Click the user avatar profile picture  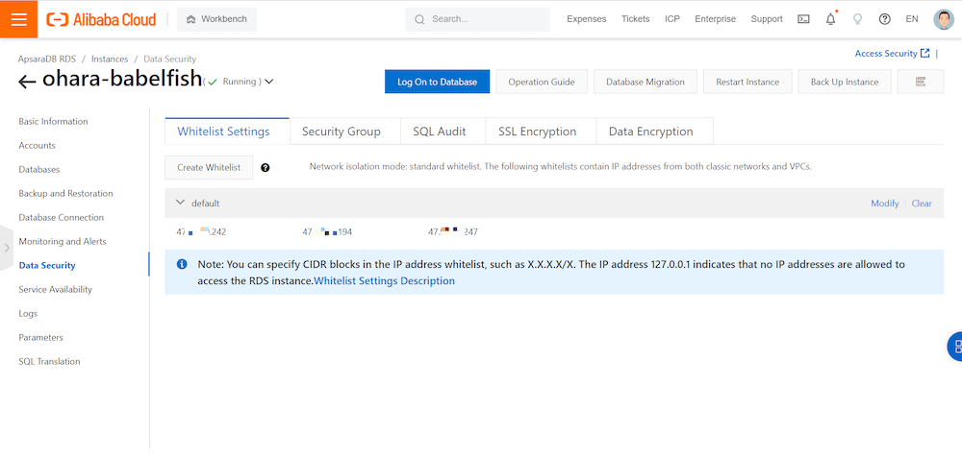[943, 19]
